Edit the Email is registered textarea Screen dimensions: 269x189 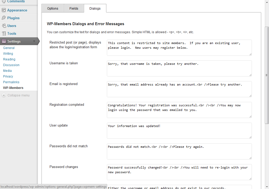tap(179, 89)
